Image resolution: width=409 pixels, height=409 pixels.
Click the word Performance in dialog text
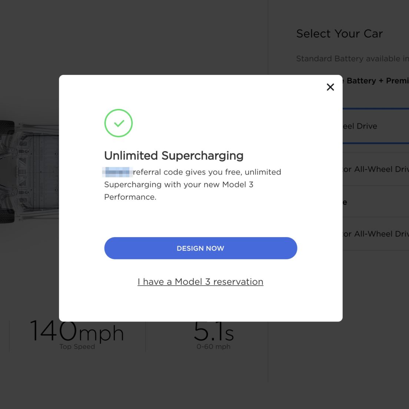click(130, 197)
